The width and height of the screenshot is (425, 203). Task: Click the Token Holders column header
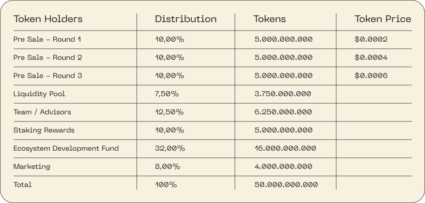click(x=48, y=19)
